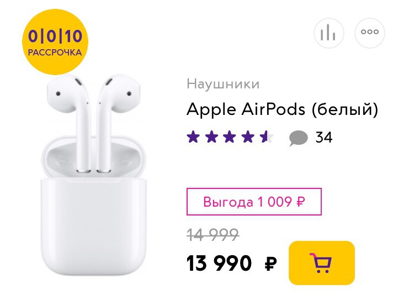The image size is (414, 305).
Task: Select the third purple rating star
Action: [230, 137]
